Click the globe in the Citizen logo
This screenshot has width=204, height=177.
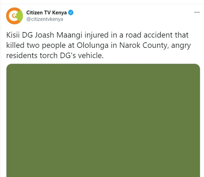tap(14, 16)
